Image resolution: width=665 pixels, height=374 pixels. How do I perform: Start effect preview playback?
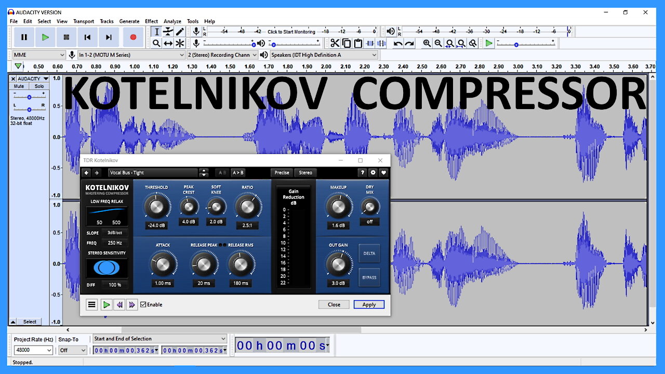pyautogui.click(x=106, y=305)
